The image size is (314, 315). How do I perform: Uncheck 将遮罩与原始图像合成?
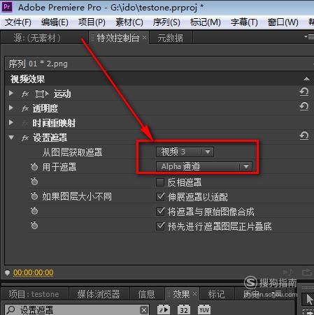tap(160, 212)
